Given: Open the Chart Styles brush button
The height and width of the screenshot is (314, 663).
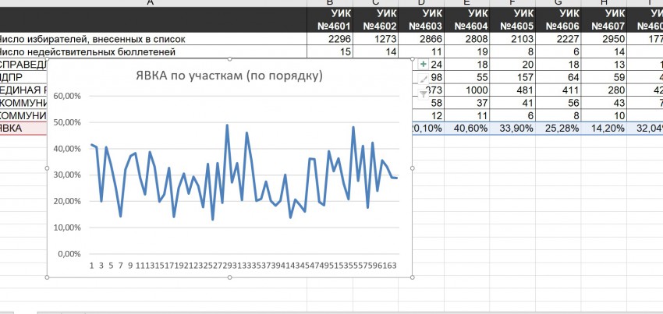Looking at the screenshot, I should (424, 79).
